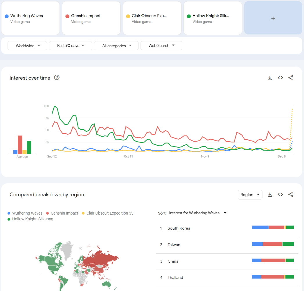Open the Worldwide location dropdown

pyautogui.click(x=27, y=46)
